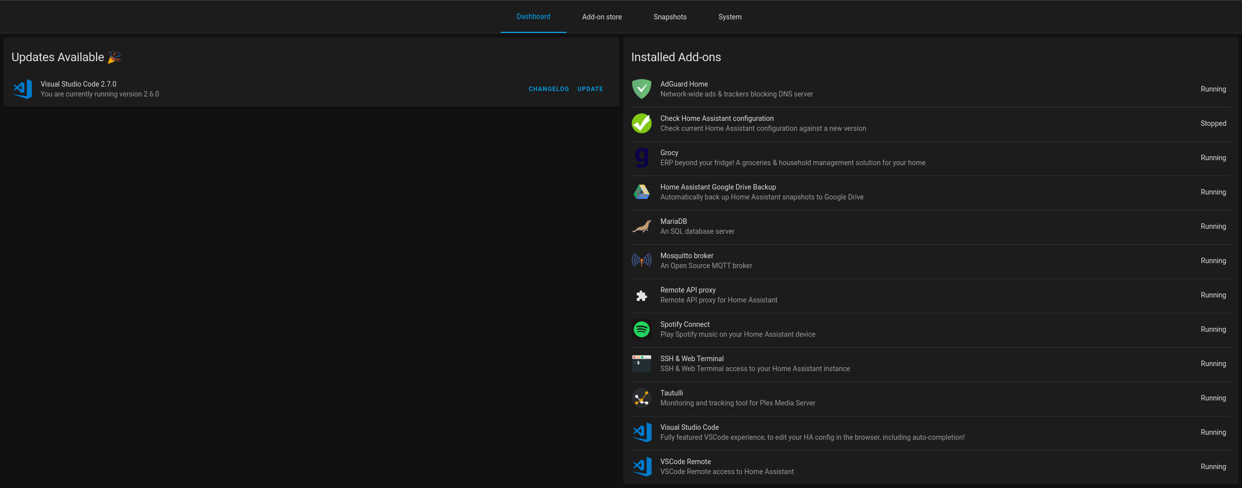Click the Check Home Assistant configuration checkmark icon
The width and height of the screenshot is (1242, 488).
coord(642,123)
